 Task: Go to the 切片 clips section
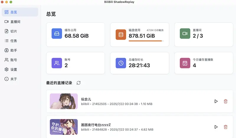tap(20, 31)
